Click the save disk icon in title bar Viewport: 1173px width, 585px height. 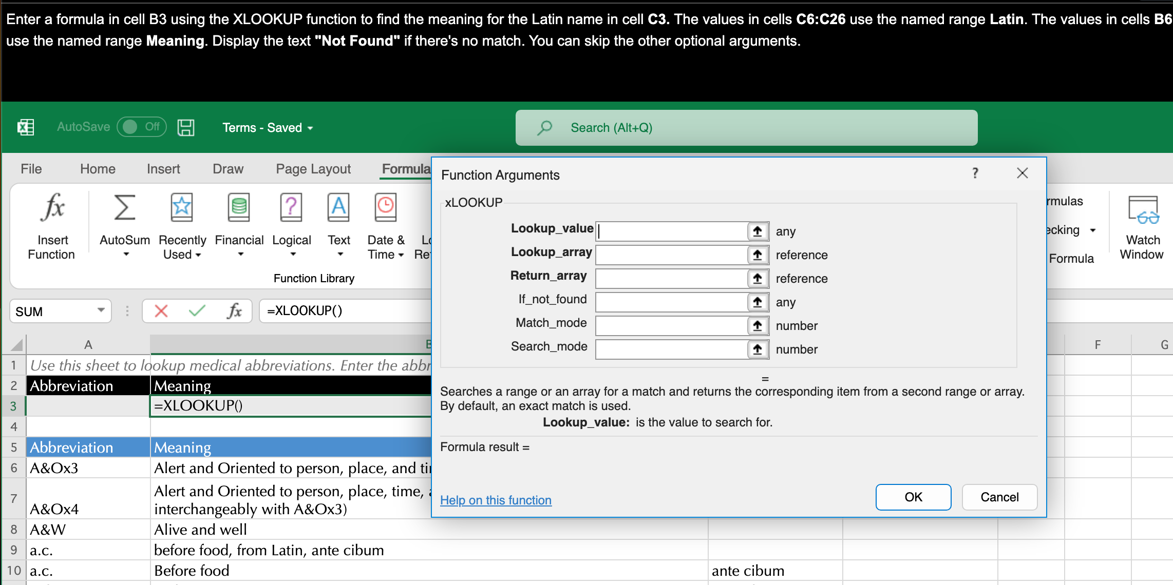186,127
